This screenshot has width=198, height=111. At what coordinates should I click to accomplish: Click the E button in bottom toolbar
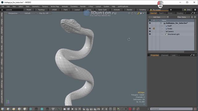coord(106,109)
